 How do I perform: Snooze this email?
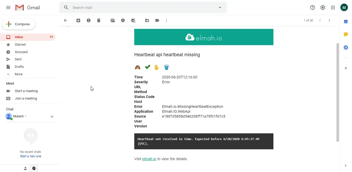coord(123,20)
